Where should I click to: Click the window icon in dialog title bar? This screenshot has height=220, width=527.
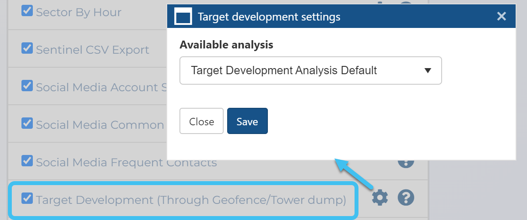pos(183,17)
